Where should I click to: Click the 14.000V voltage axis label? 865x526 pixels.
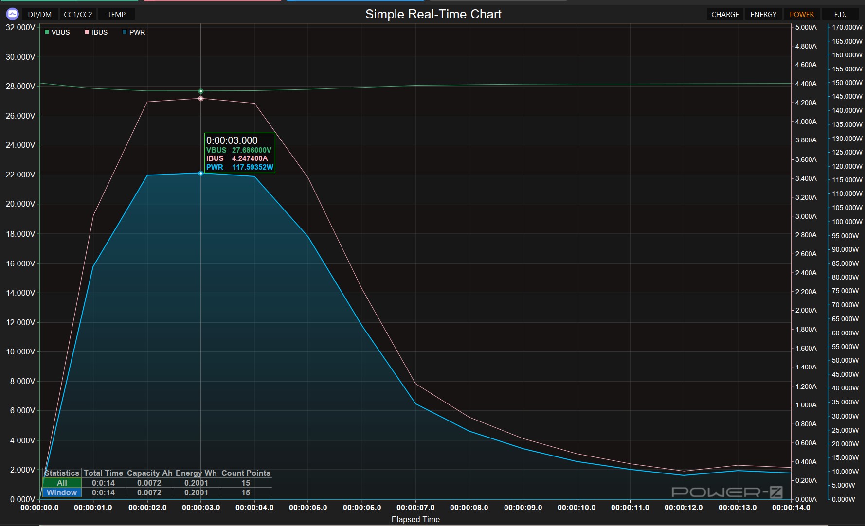pos(20,293)
